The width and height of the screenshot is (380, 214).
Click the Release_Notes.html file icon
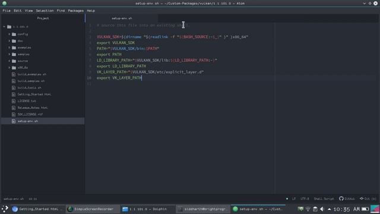(x=14, y=108)
